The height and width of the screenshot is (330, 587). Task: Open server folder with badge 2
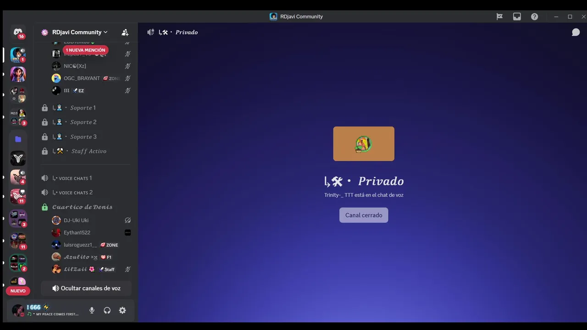pos(18,263)
